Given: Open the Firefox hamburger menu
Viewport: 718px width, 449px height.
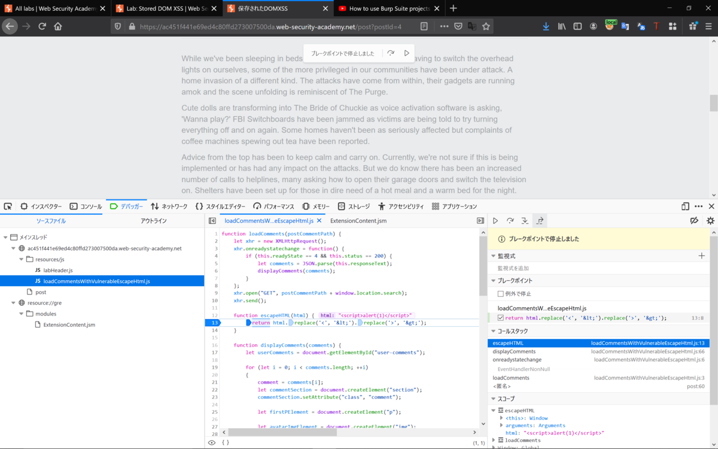Looking at the screenshot, I should [709, 26].
